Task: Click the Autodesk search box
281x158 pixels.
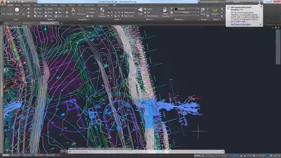Action: (x=213, y=2)
